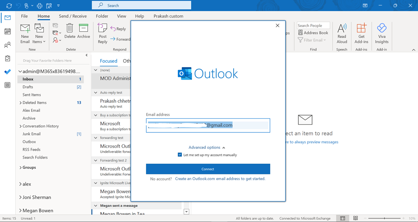Switch to the Folder ribbon tab

click(102, 16)
